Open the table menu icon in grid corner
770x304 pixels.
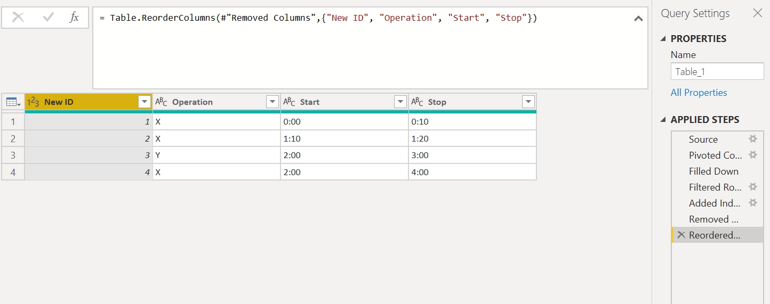pyautogui.click(x=13, y=102)
